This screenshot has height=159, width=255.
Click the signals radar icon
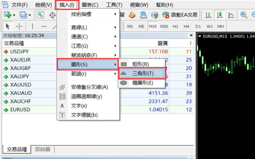155,15
